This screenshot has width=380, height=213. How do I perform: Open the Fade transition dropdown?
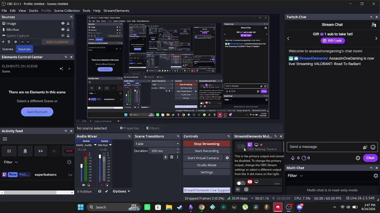pos(157,144)
